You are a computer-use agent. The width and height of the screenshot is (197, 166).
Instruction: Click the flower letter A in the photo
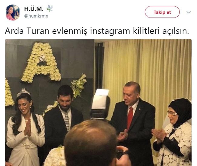tap(41, 62)
